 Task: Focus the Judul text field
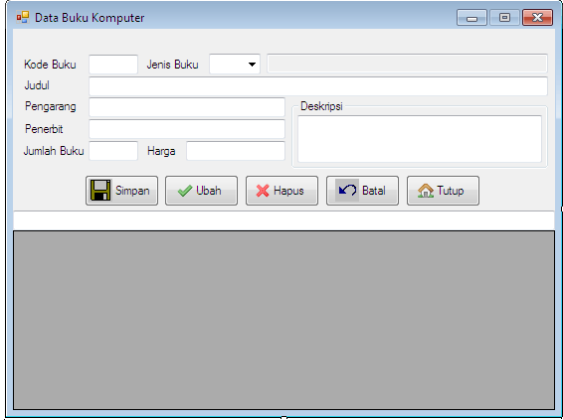click(318, 86)
